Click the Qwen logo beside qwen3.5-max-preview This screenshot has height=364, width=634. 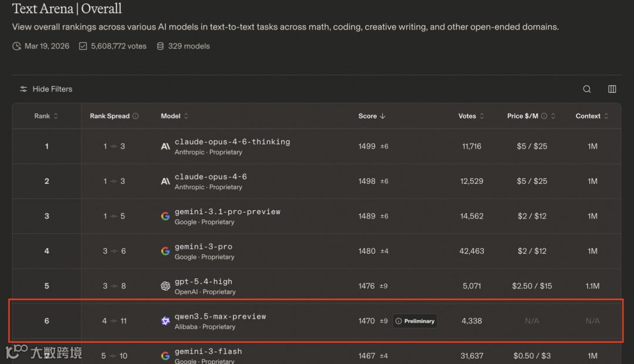(166, 321)
